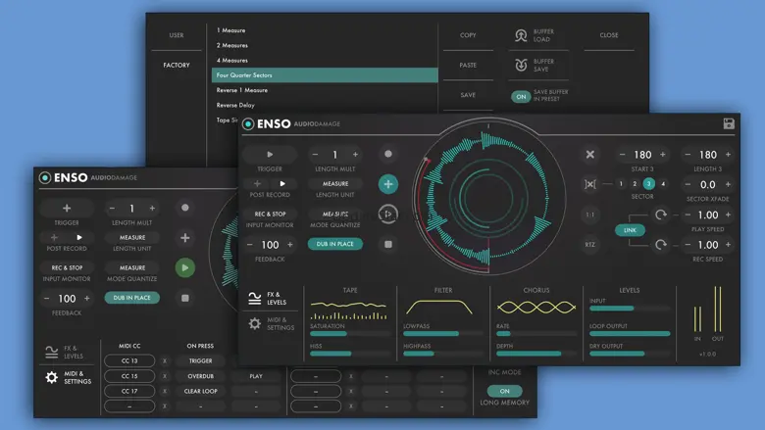This screenshot has height=430, width=765.
Task: Open MIDI & Settings gear tab in back window
Action: click(69, 377)
